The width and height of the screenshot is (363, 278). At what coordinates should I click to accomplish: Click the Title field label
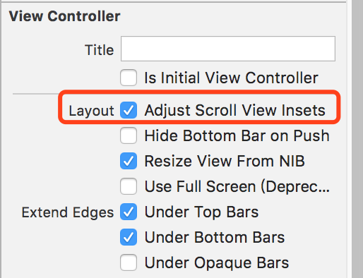point(100,50)
